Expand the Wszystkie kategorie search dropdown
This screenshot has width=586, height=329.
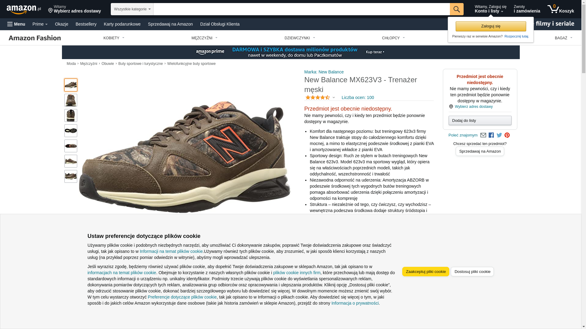point(132,9)
